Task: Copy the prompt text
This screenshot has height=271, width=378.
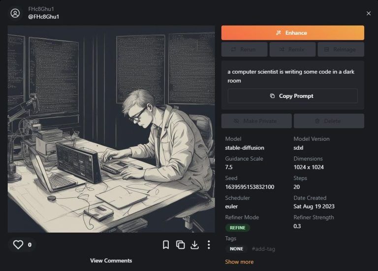Action: (x=292, y=96)
